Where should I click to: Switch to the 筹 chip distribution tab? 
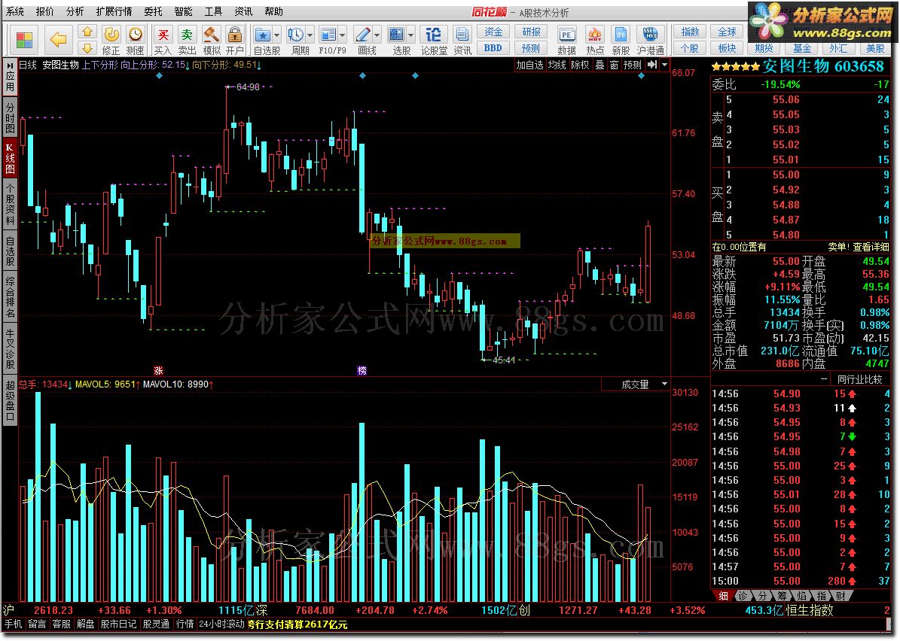[783, 597]
